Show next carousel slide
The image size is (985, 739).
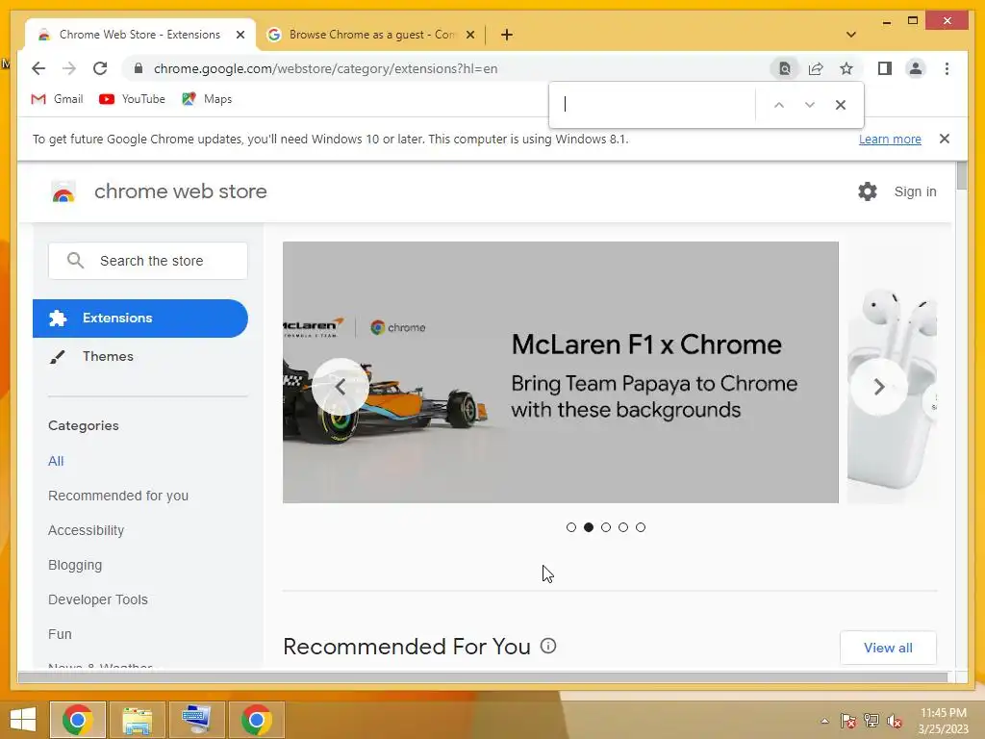tap(879, 387)
